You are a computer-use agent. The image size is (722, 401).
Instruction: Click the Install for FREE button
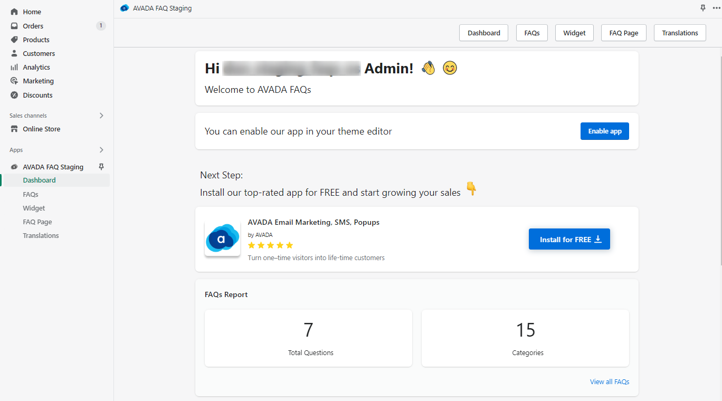pos(569,239)
